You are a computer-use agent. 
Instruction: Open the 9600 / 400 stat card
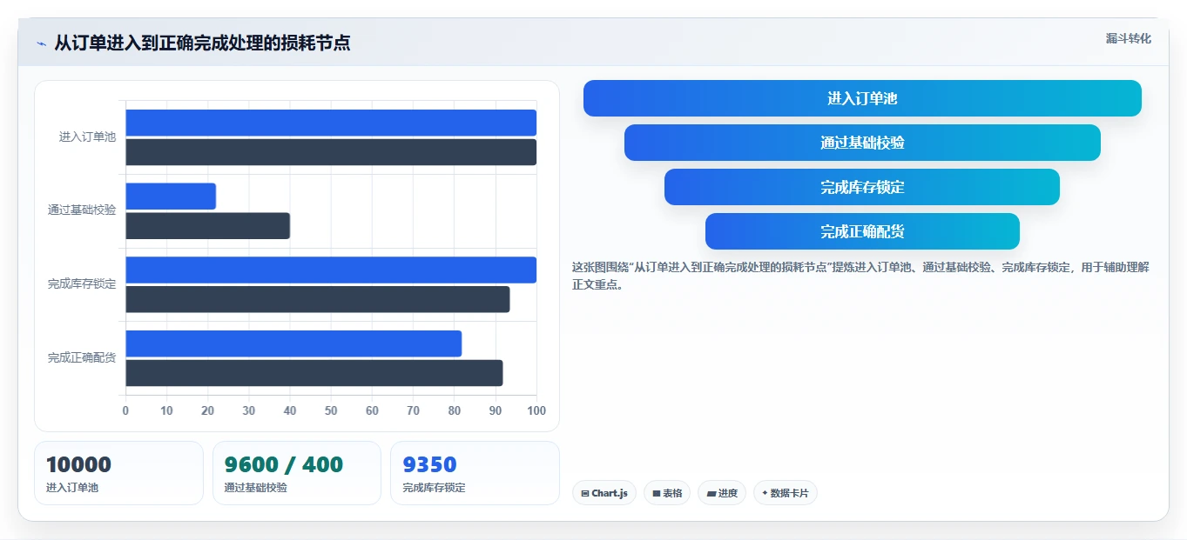tap(297, 473)
